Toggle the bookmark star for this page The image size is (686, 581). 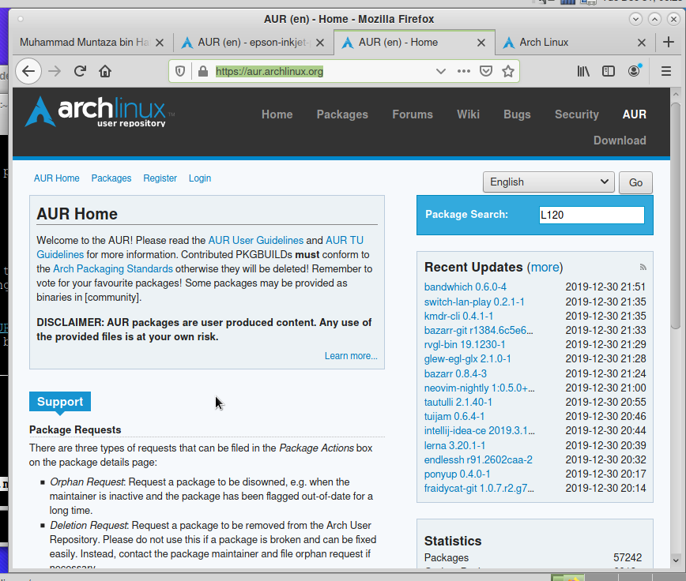point(508,72)
